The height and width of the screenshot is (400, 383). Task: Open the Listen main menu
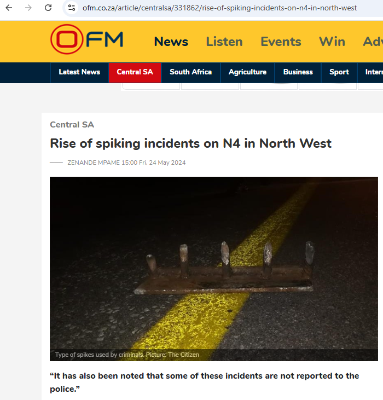pyautogui.click(x=224, y=42)
